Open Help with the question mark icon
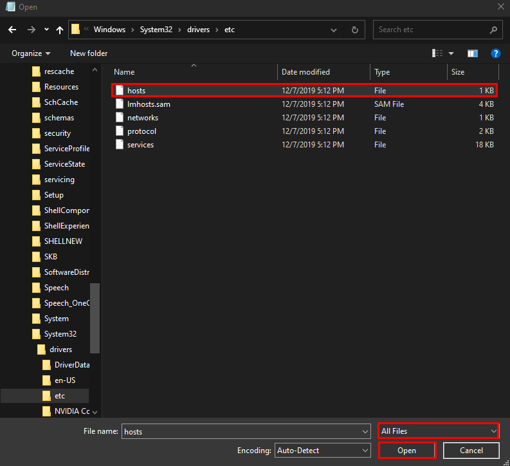510x466 pixels. (x=495, y=53)
